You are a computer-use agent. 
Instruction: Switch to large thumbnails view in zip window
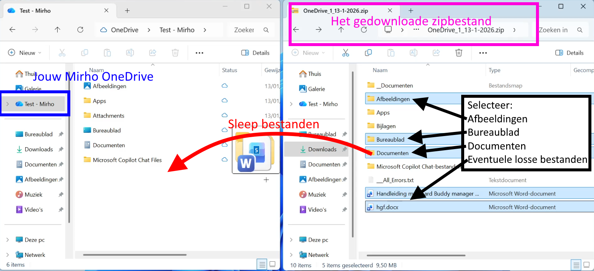(587, 265)
